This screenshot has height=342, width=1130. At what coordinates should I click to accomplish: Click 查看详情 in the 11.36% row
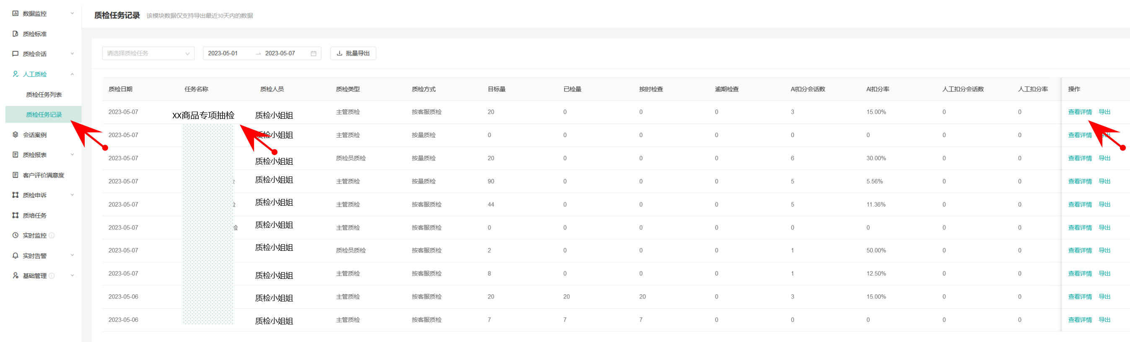pos(1080,205)
